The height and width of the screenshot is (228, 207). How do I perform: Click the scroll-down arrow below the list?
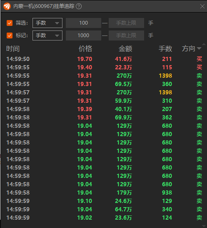[x=204, y=226]
